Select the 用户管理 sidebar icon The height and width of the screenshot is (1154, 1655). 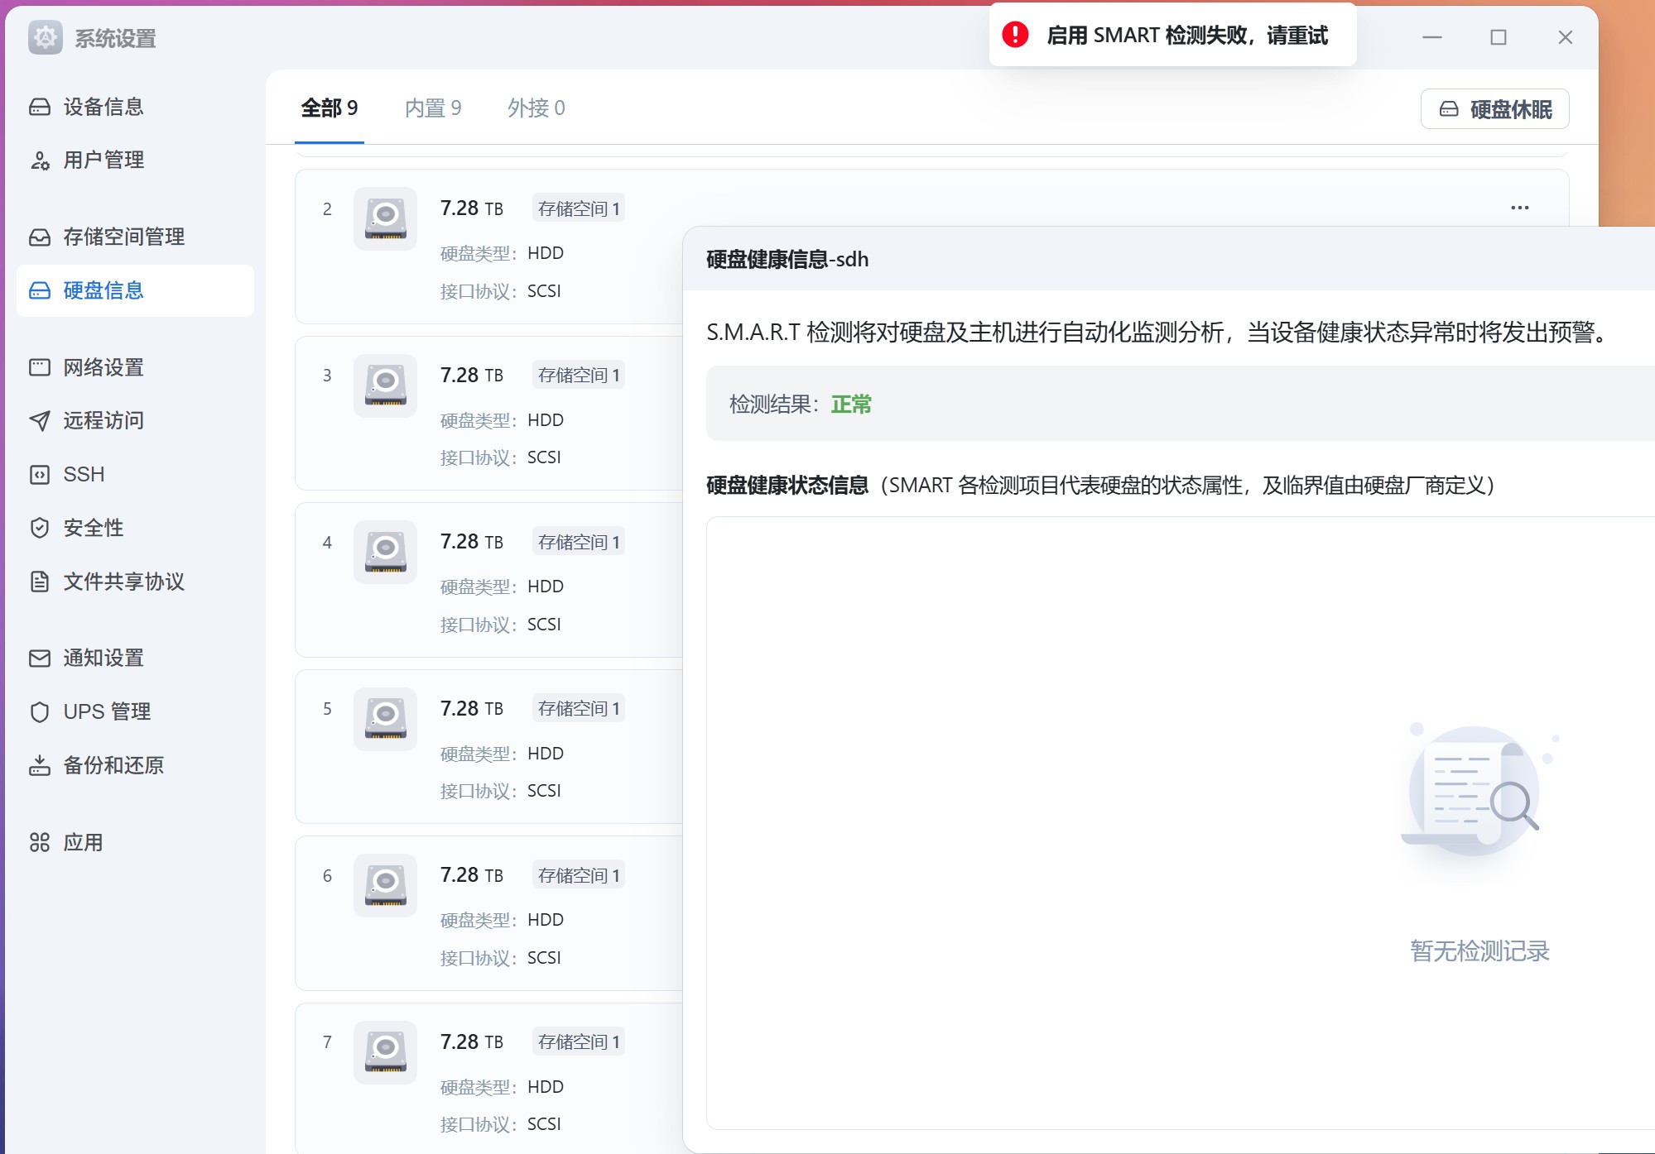pyautogui.click(x=40, y=160)
